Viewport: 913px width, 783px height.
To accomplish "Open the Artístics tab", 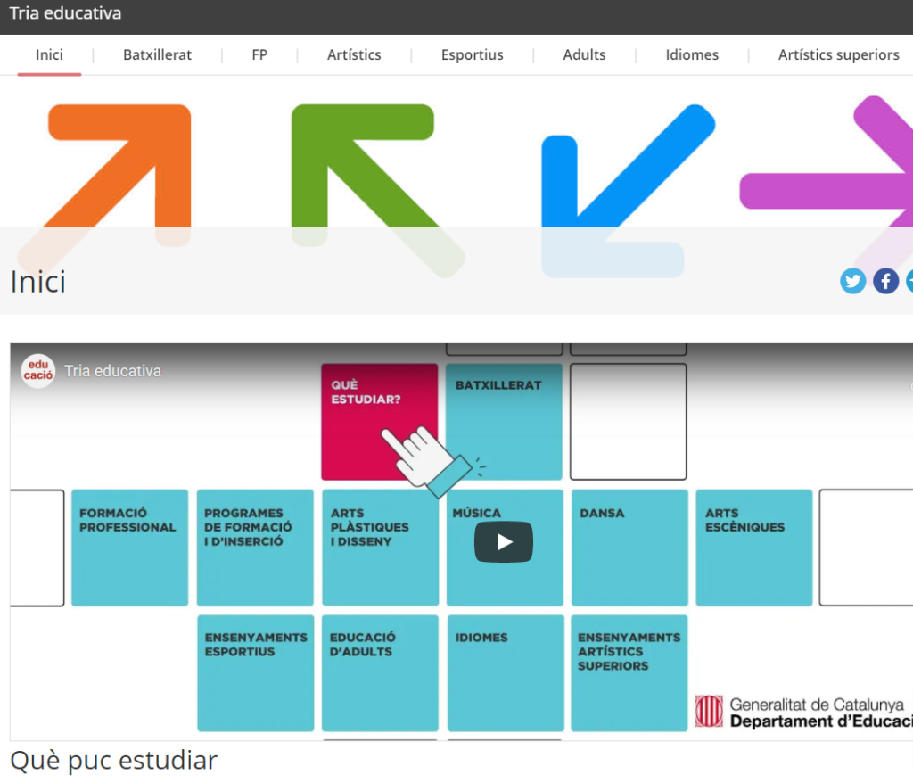I will (x=354, y=55).
